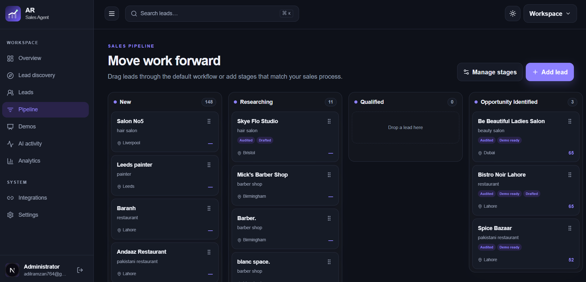The height and width of the screenshot is (282, 586).
Task: Click the Add lead button
Action: (x=550, y=72)
